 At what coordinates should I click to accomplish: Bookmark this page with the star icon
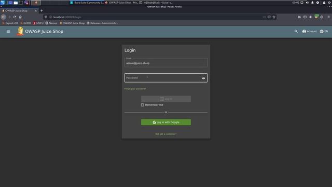[x=274, y=17]
